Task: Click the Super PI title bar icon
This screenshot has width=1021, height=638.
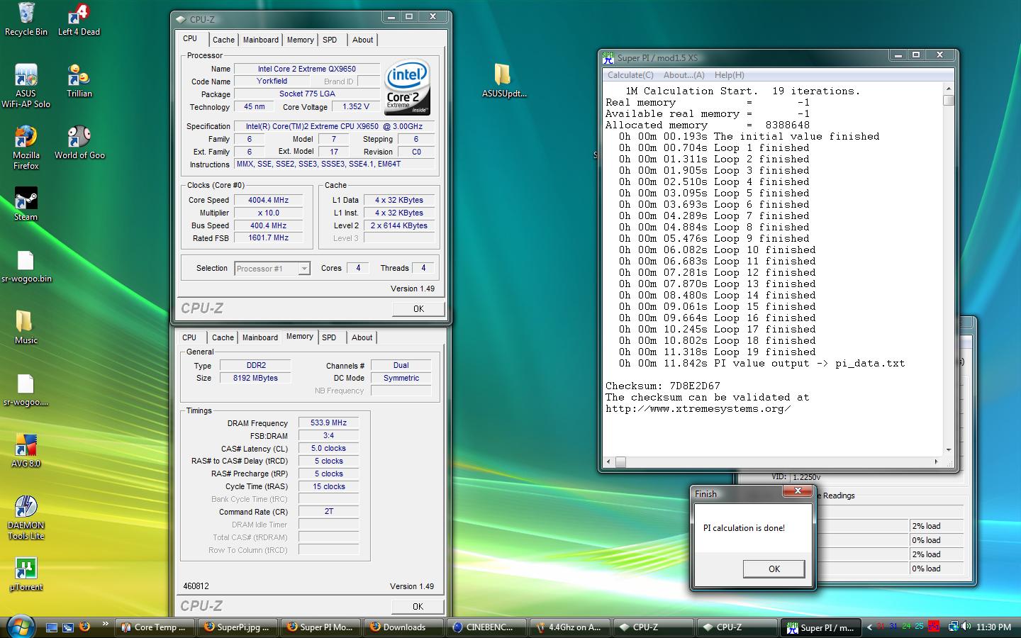Action: tap(608, 57)
